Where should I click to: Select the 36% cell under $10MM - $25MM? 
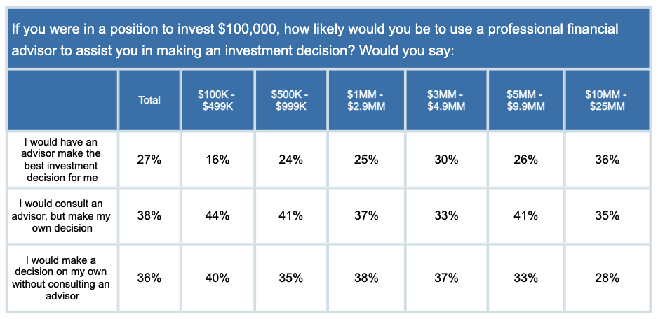click(608, 160)
